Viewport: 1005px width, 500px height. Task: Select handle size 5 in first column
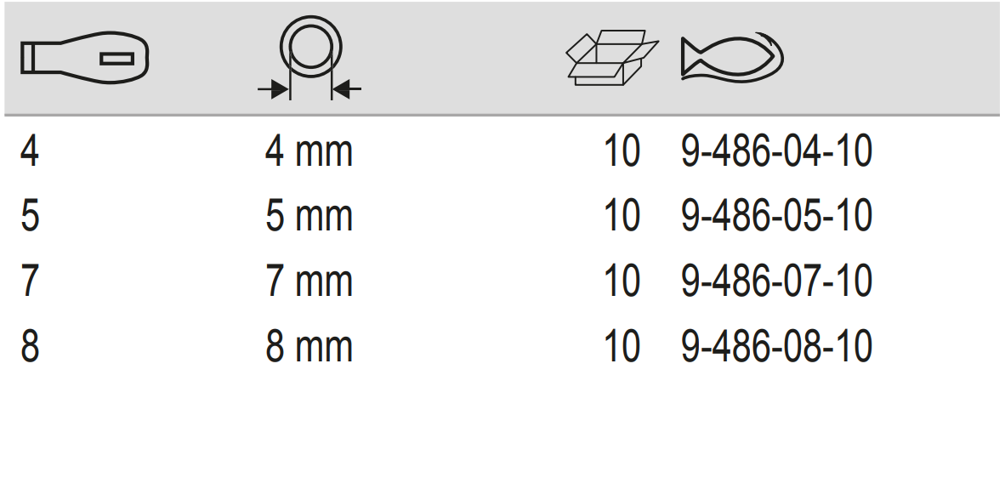click(x=30, y=218)
